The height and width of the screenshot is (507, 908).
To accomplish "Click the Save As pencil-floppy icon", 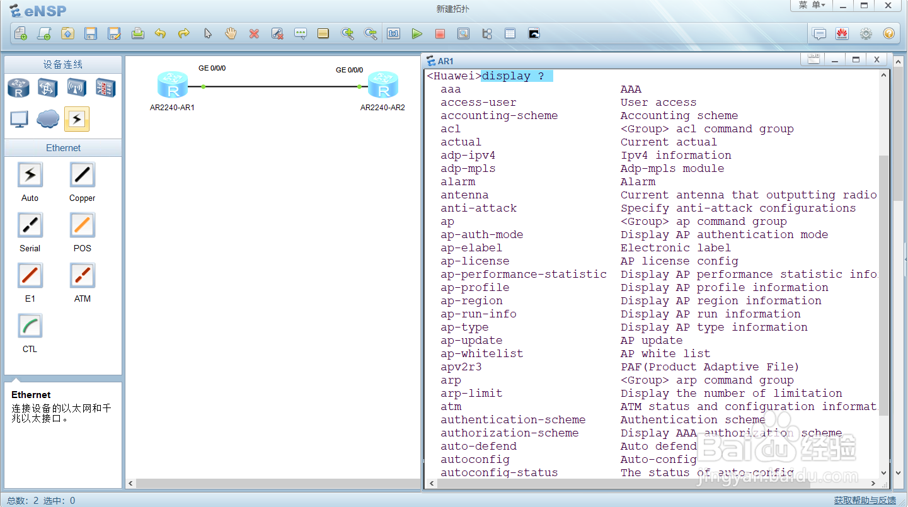I will [x=114, y=33].
